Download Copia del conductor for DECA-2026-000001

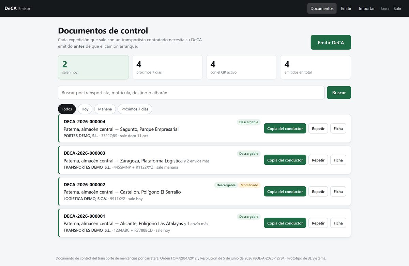(285, 223)
